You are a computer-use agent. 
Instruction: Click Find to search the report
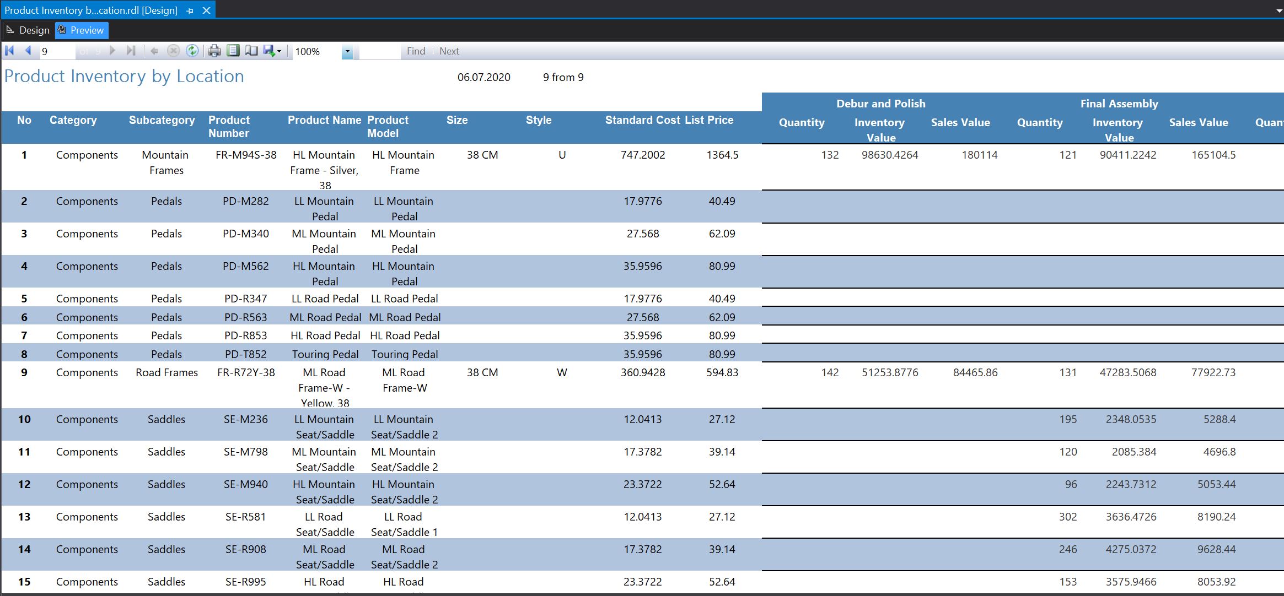coord(416,51)
